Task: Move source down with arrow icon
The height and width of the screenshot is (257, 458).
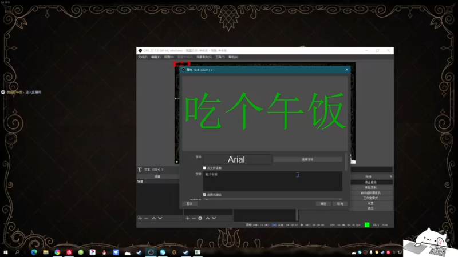Action: [x=214, y=218]
